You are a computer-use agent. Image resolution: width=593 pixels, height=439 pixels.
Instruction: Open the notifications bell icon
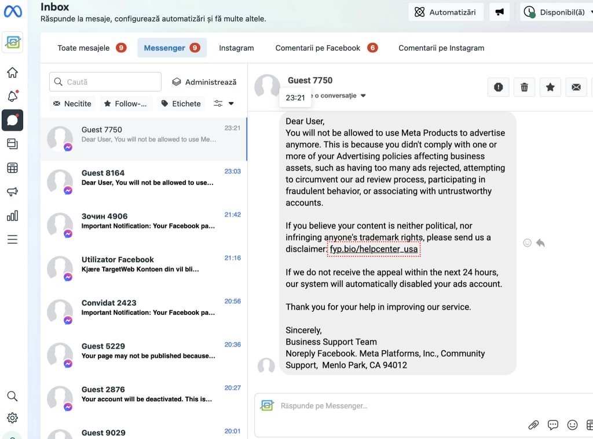tap(12, 96)
